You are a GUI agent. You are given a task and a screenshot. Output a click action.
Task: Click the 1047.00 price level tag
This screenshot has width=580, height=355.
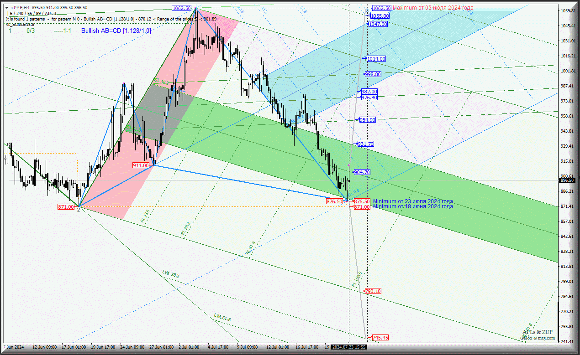tap(378, 24)
